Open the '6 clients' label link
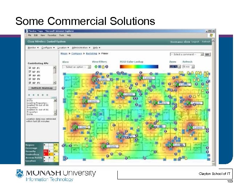The height and width of the screenshot is (187, 250). (x=94, y=101)
